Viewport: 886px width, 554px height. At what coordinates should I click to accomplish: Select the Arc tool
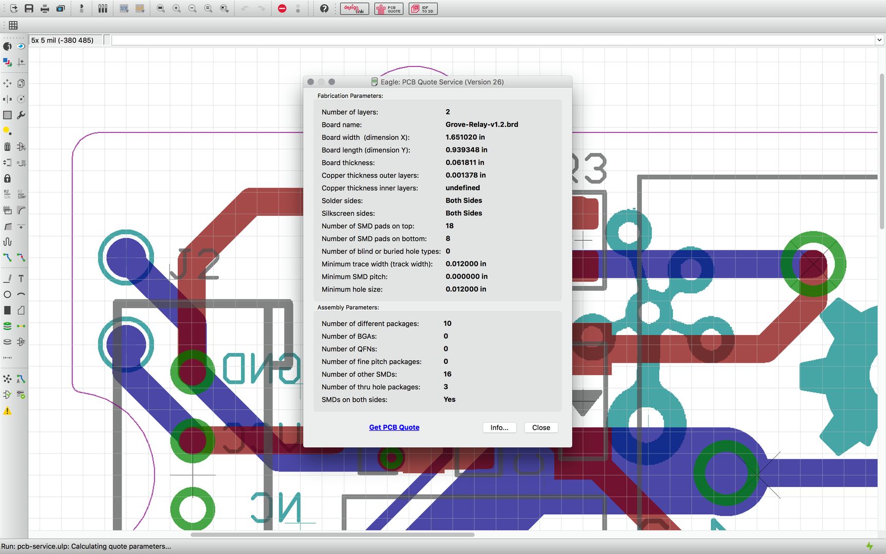pos(21,295)
